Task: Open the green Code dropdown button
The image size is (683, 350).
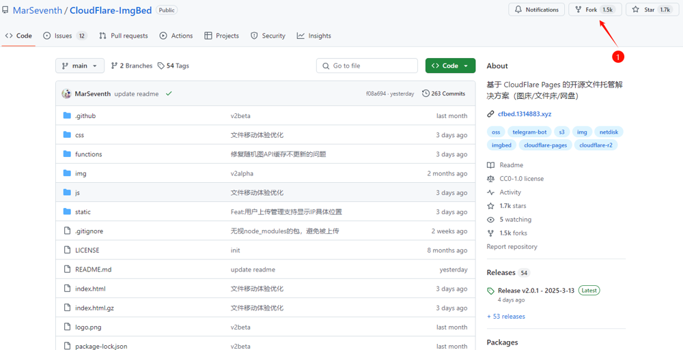Action: click(450, 65)
